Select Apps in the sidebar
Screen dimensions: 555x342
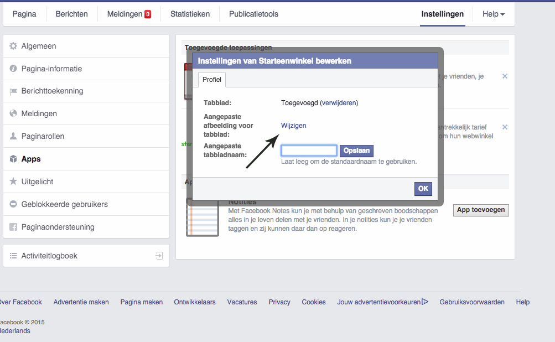86,159
